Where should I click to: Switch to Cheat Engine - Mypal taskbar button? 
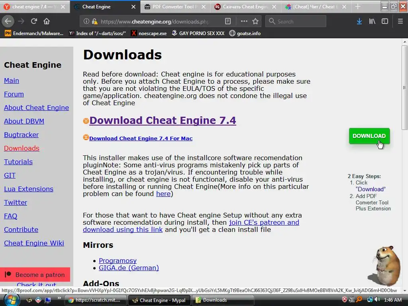pos(159,300)
